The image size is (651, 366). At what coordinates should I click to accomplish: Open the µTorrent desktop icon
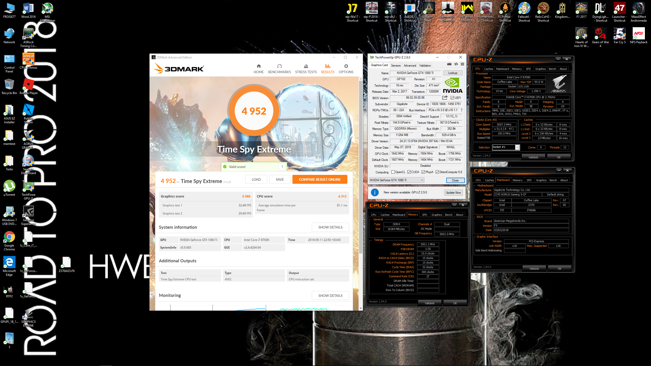coord(9,188)
